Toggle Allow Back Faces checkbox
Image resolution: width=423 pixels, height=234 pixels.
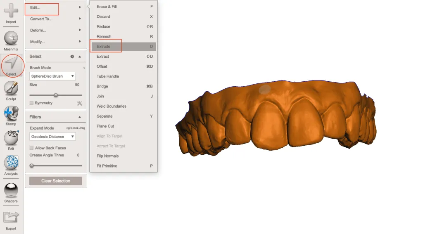click(x=31, y=148)
